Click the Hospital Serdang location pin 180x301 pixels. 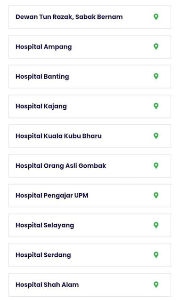pyautogui.click(x=156, y=255)
